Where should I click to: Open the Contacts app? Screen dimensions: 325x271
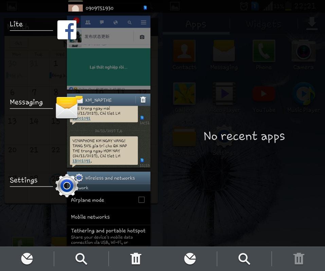(x=184, y=51)
